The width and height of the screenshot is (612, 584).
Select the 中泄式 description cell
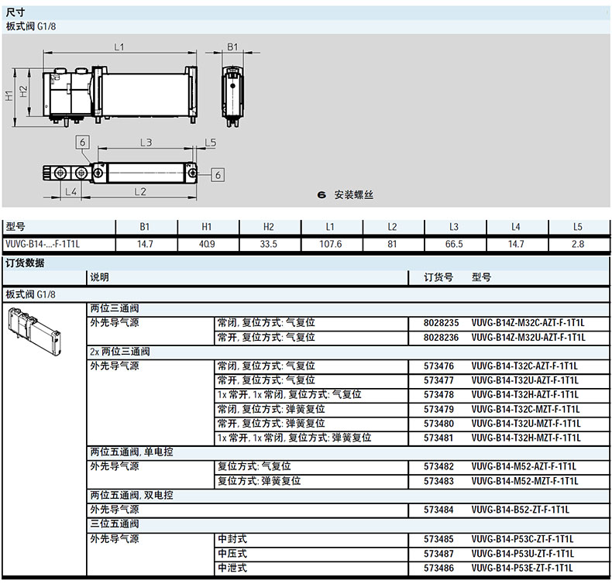pyautogui.click(x=232, y=568)
